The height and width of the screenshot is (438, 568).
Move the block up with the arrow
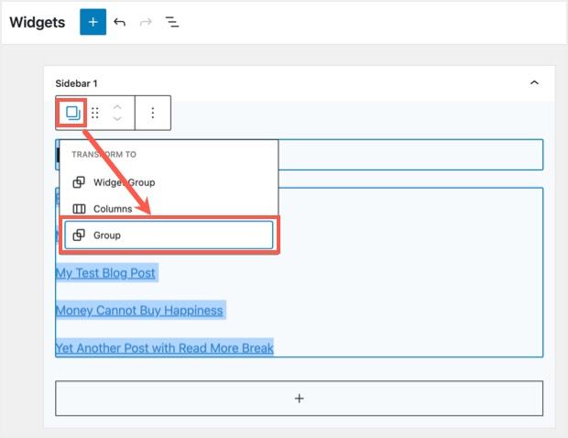117,107
